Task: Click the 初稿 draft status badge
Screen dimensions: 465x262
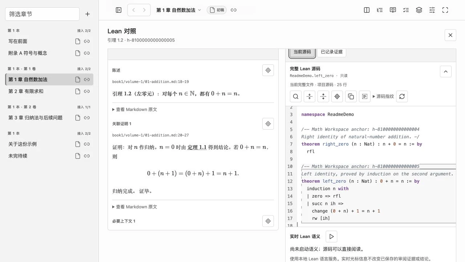Action: point(217,10)
